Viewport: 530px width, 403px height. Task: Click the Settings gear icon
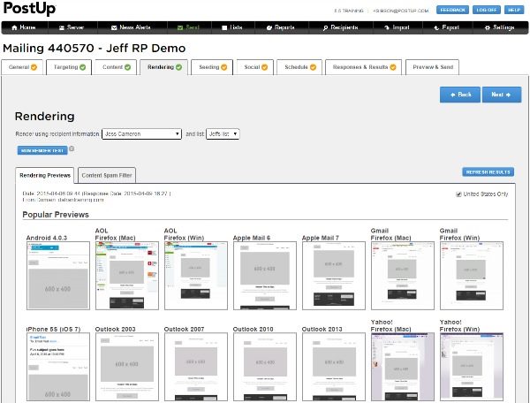pos(487,27)
